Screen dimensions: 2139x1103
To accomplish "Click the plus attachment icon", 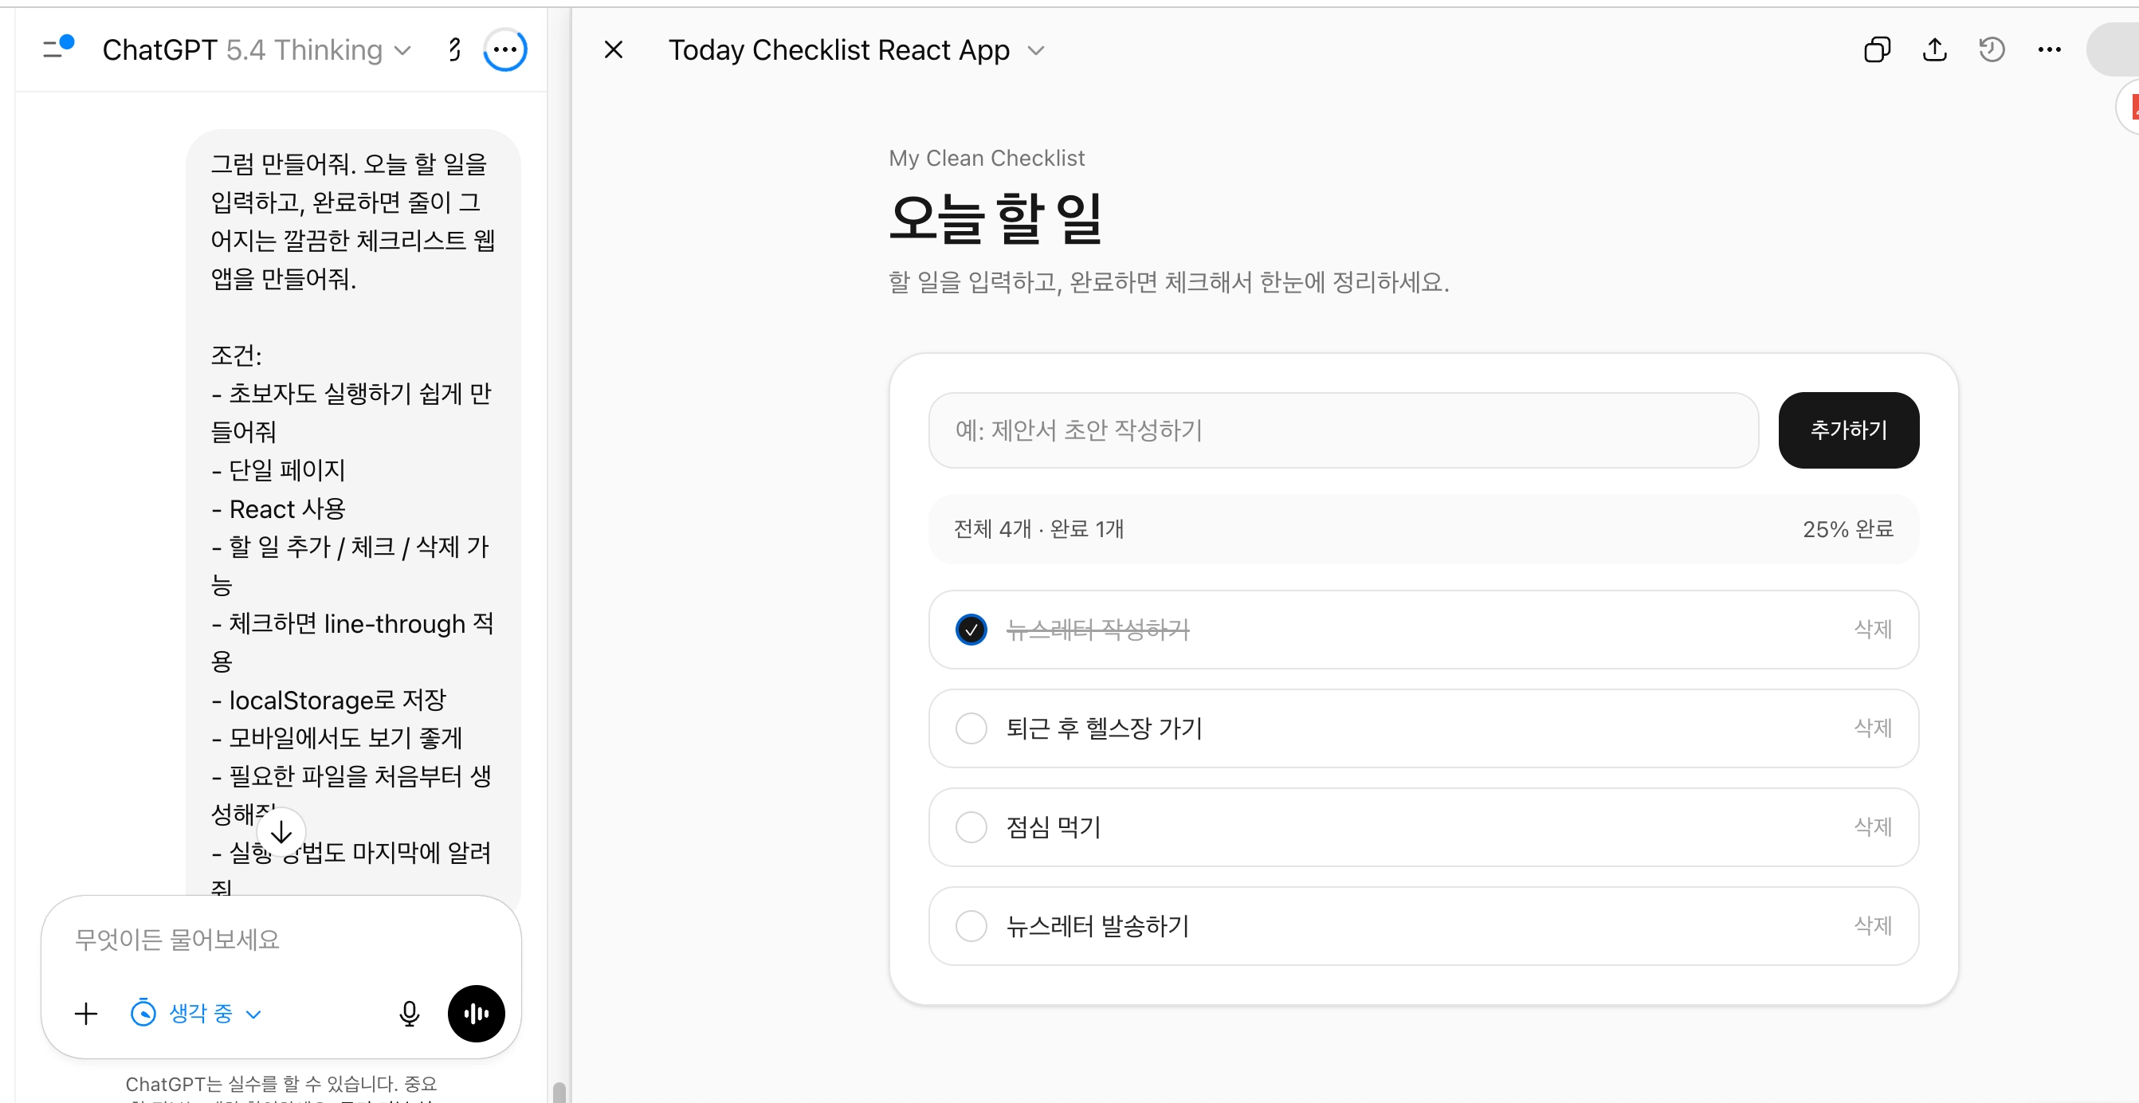I will pos(85,1013).
